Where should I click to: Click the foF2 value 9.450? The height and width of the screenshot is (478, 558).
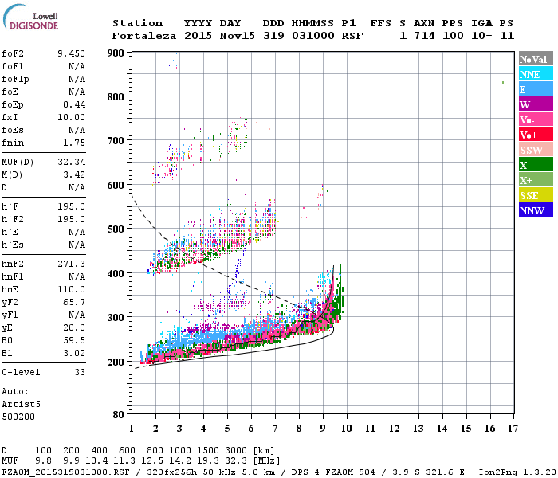coord(71,53)
